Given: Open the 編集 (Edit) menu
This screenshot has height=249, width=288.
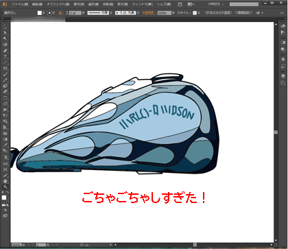Looking at the screenshot, I should click(x=37, y=4).
